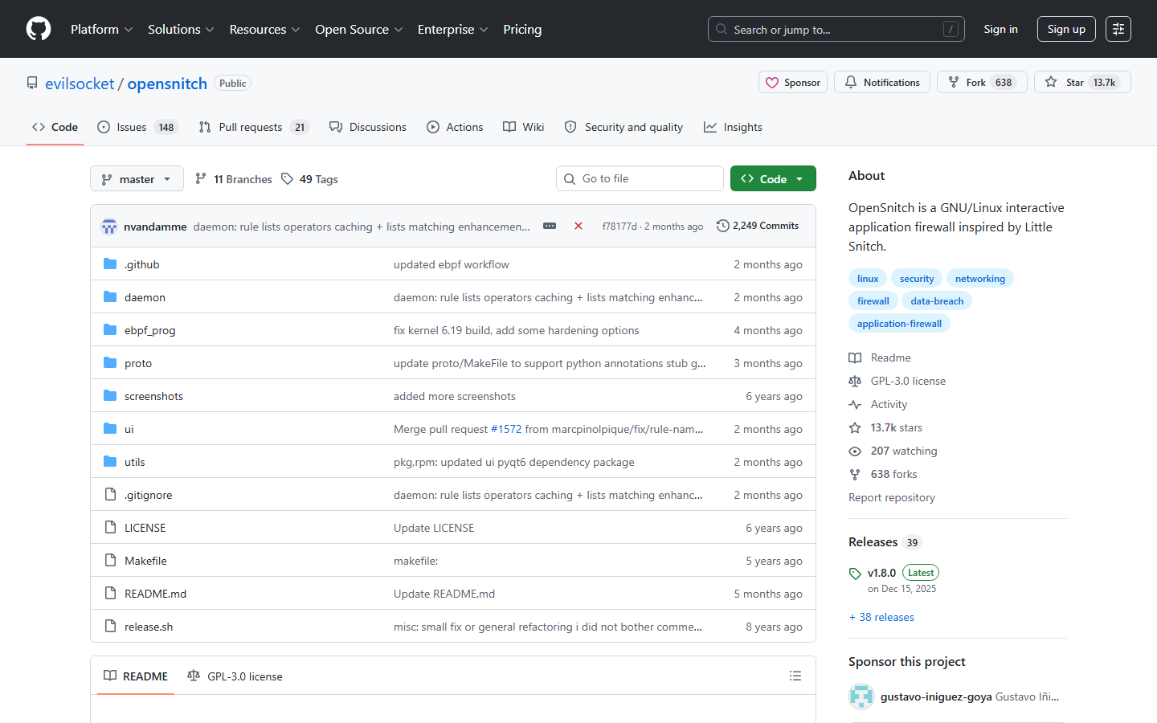Screen dimensions: 1157x723
Task: Select the Code repository tab
Action: click(55, 127)
